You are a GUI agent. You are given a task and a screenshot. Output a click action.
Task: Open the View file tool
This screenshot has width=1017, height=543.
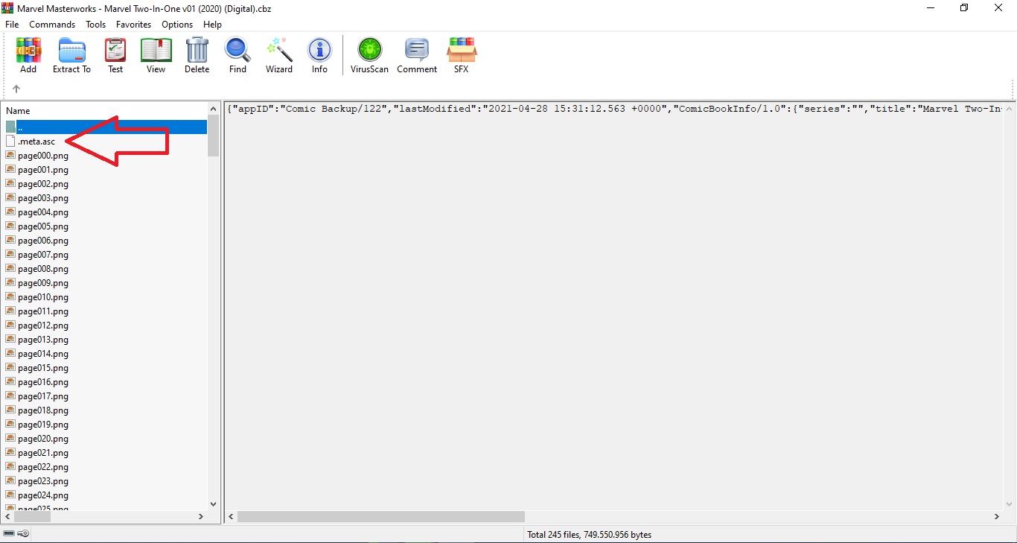coord(156,56)
